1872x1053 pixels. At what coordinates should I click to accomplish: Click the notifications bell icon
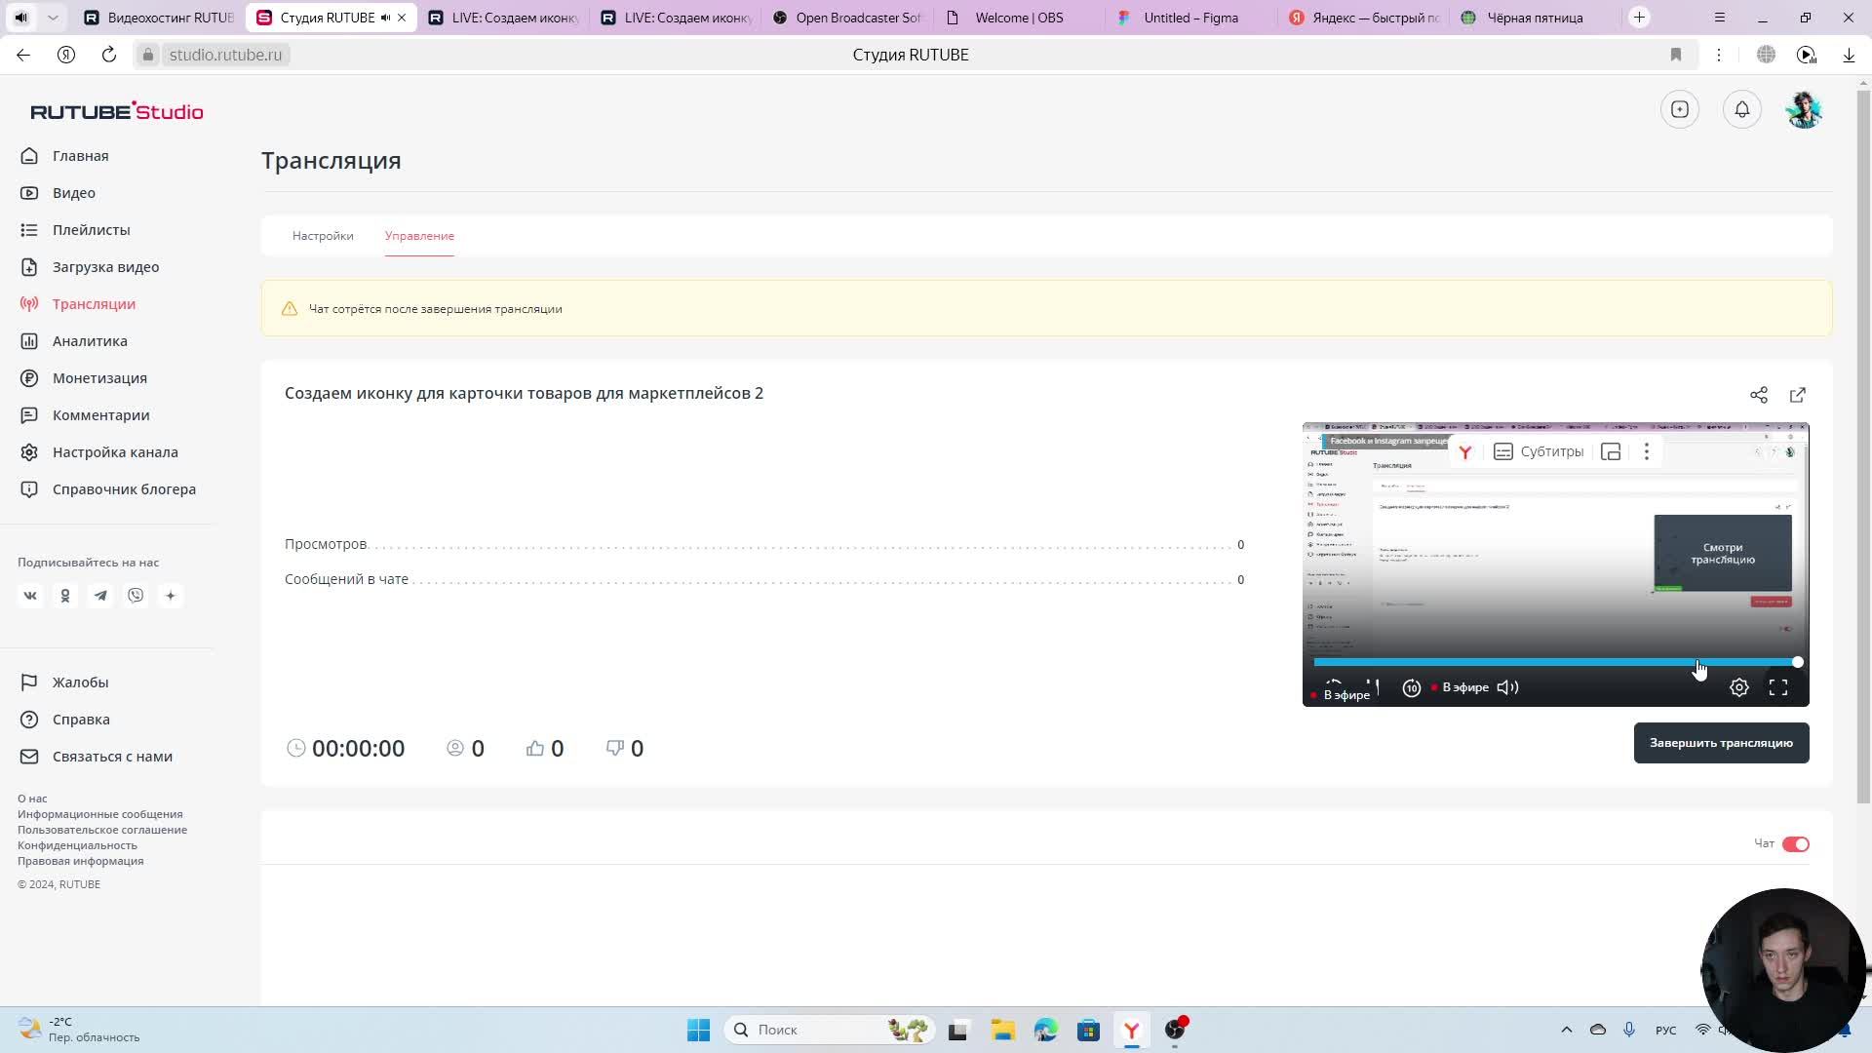1741,109
